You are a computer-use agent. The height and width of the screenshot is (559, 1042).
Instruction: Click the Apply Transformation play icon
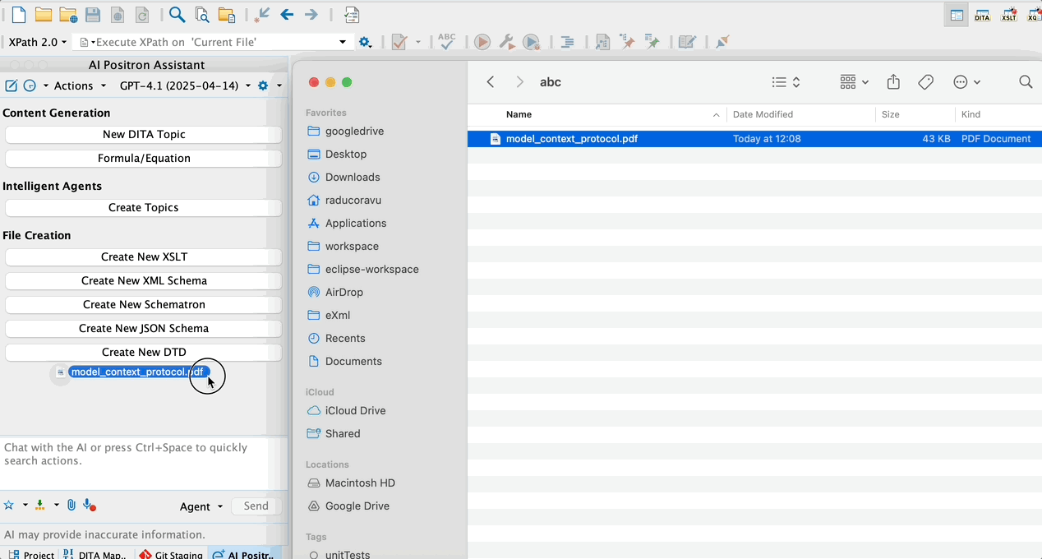(482, 42)
